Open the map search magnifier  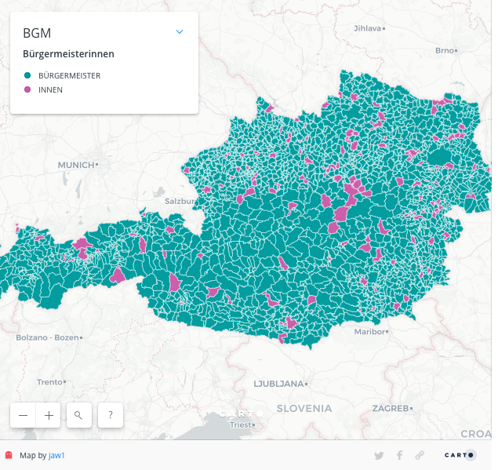78,415
